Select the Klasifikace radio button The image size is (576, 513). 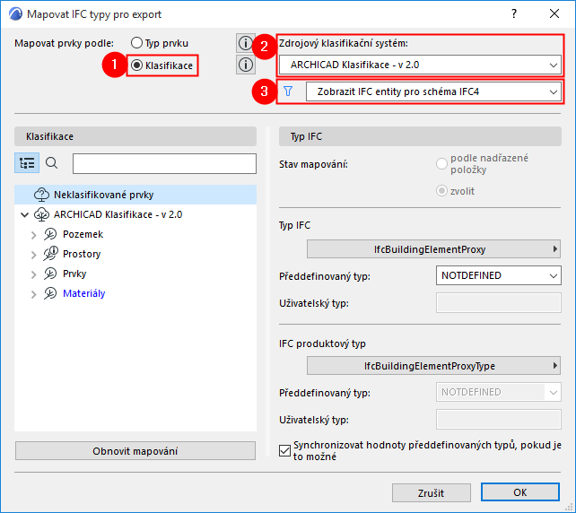click(136, 65)
